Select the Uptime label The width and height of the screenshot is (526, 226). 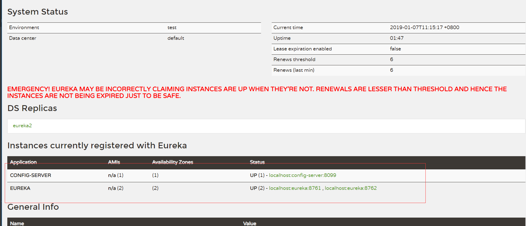[x=282, y=38]
